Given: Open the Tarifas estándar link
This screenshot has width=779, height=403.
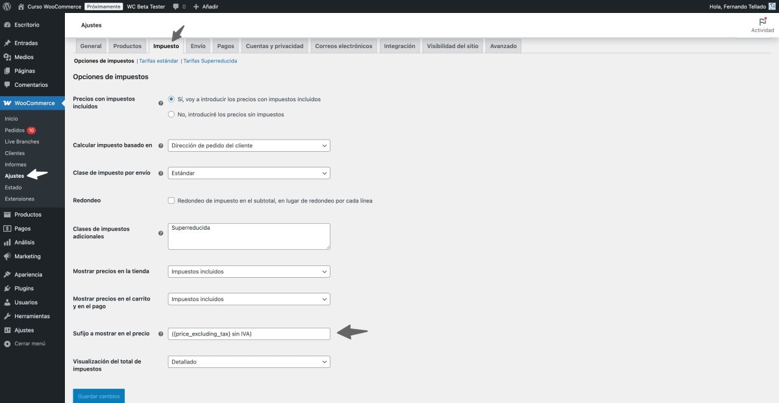Looking at the screenshot, I should [158, 60].
